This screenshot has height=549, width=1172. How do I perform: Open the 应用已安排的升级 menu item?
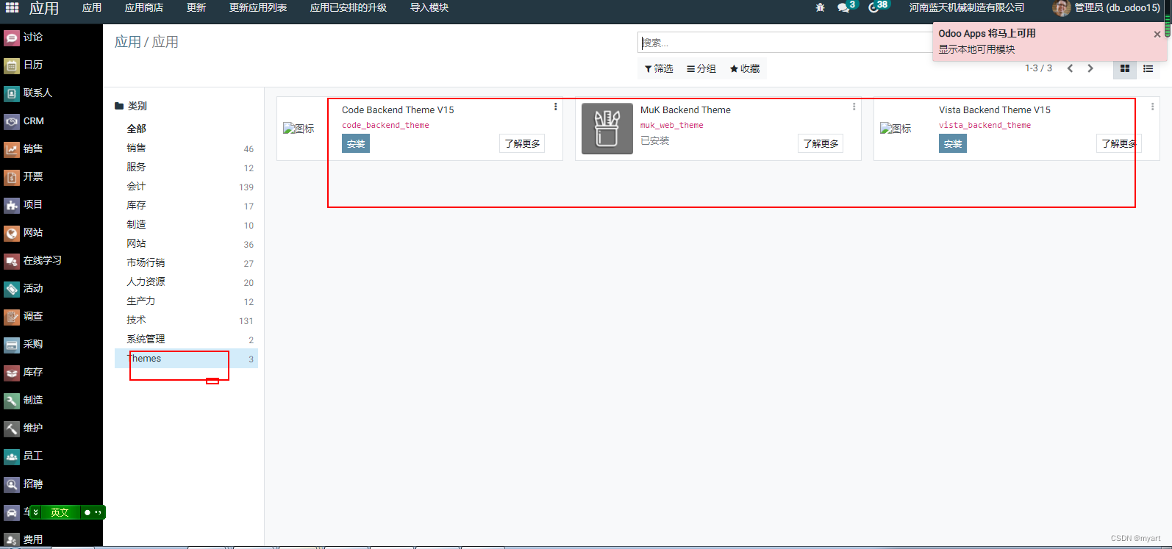[x=349, y=7]
